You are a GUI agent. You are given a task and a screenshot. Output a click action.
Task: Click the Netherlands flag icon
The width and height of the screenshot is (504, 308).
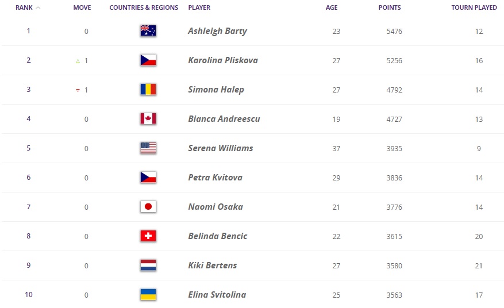point(148,265)
